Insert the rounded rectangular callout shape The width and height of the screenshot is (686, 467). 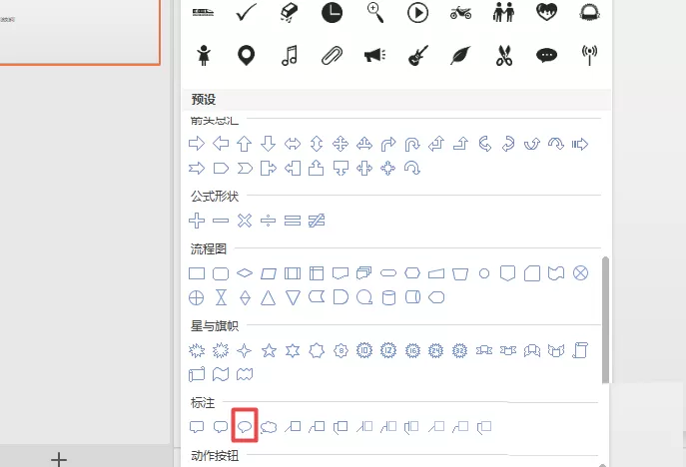[x=221, y=427]
